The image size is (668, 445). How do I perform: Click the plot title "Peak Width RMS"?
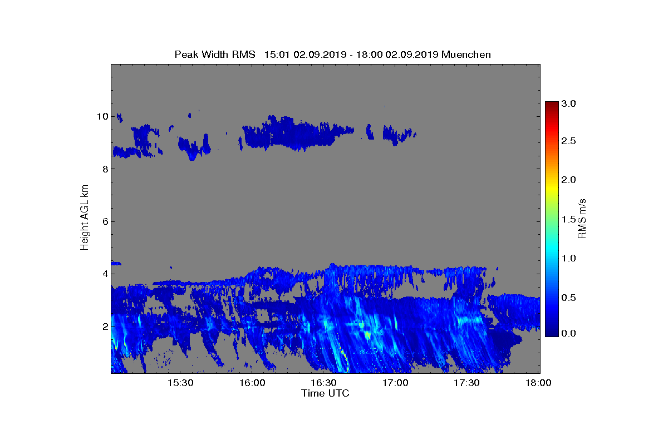pyautogui.click(x=215, y=55)
